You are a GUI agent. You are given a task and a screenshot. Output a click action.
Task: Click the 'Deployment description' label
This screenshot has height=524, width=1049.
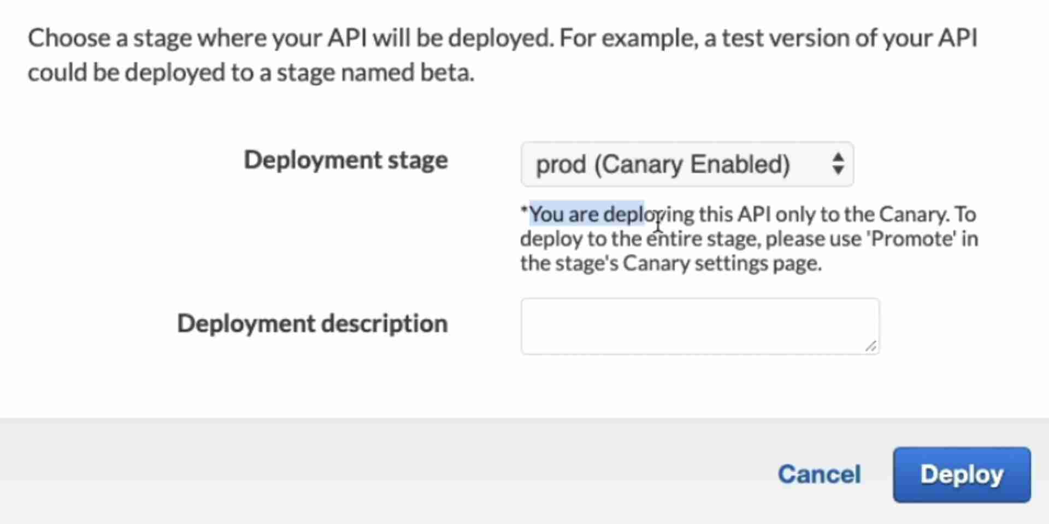click(313, 324)
